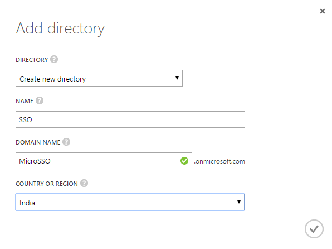Click the NAME field label
Image resolution: width=332 pixels, height=249 pixels.
[x=25, y=101]
